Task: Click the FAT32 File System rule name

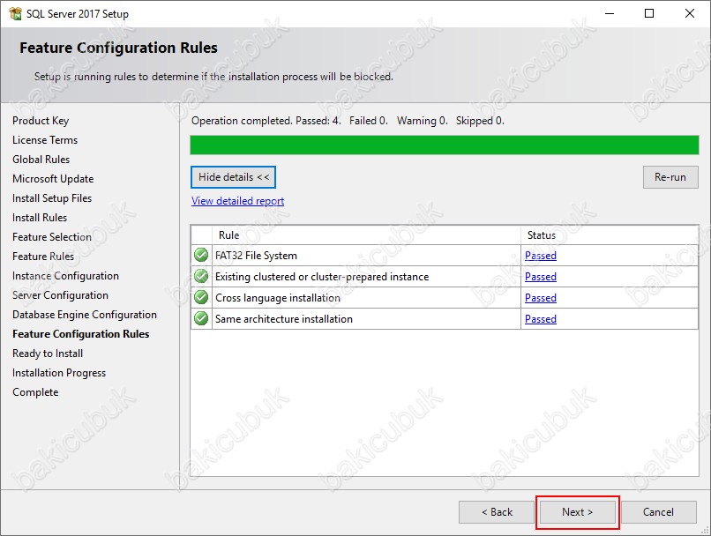Action: pyautogui.click(x=256, y=256)
